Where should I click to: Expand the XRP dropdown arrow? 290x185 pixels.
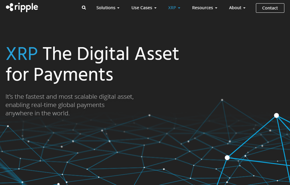pyautogui.click(x=179, y=8)
